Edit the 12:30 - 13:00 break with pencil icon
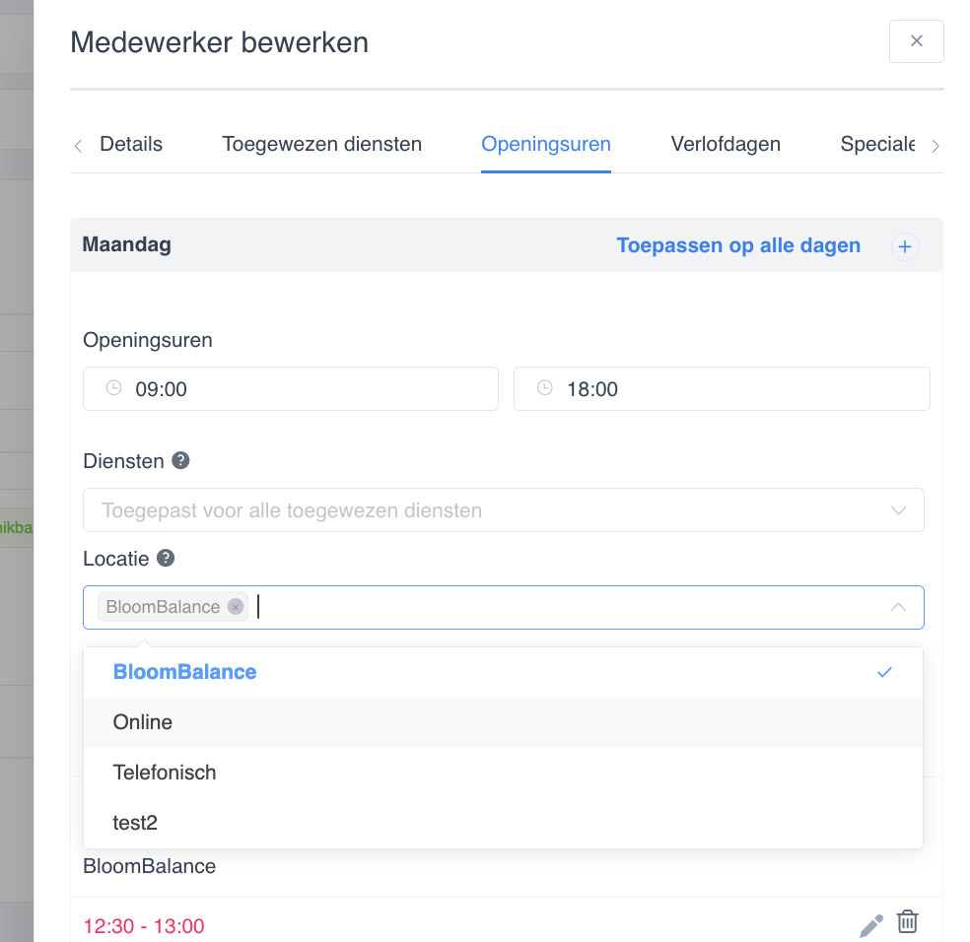 pyautogui.click(x=871, y=925)
